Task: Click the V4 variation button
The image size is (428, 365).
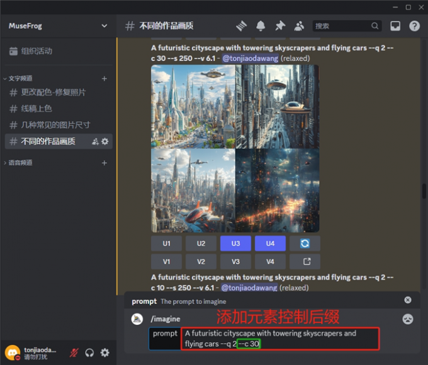Action: pyautogui.click(x=270, y=261)
